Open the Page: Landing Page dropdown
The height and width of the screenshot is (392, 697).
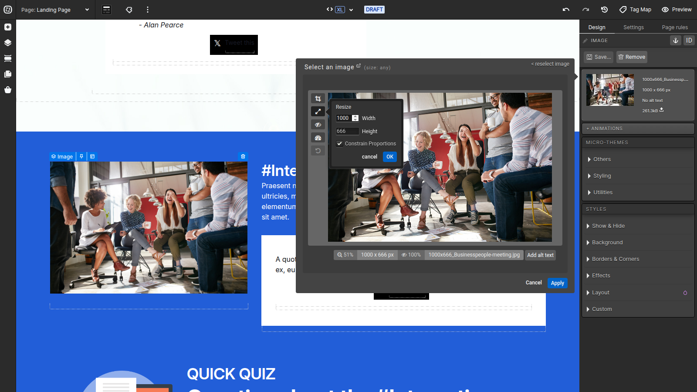pos(55,10)
